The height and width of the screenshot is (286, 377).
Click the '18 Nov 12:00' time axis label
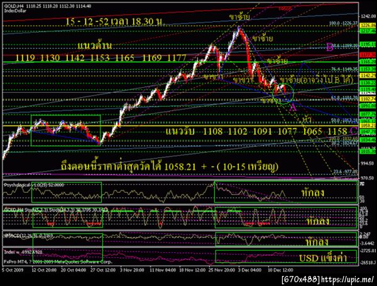(x=192, y=270)
